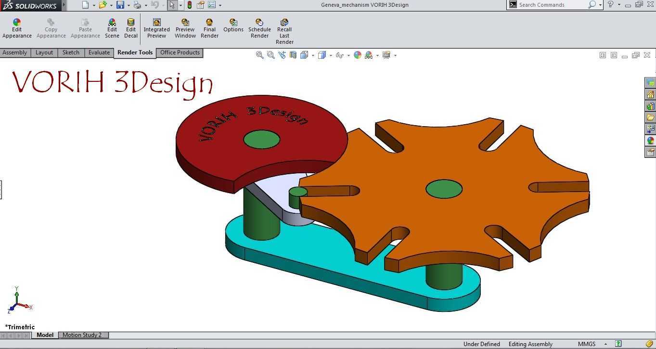Open the File Explorer task pane tab
Screen dimensions: 656x349
tap(650, 117)
